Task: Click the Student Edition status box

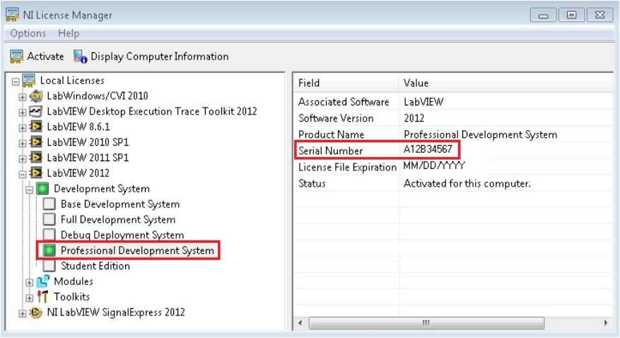Action: (49, 266)
